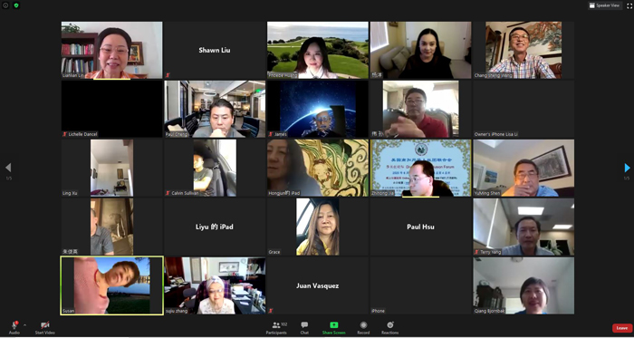Select Paul Hsu participant tile

[420, 227]
